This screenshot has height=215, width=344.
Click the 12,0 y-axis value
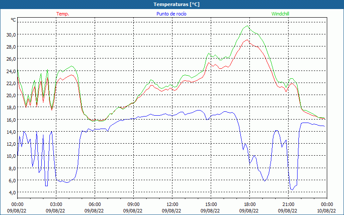pos(11,144)
